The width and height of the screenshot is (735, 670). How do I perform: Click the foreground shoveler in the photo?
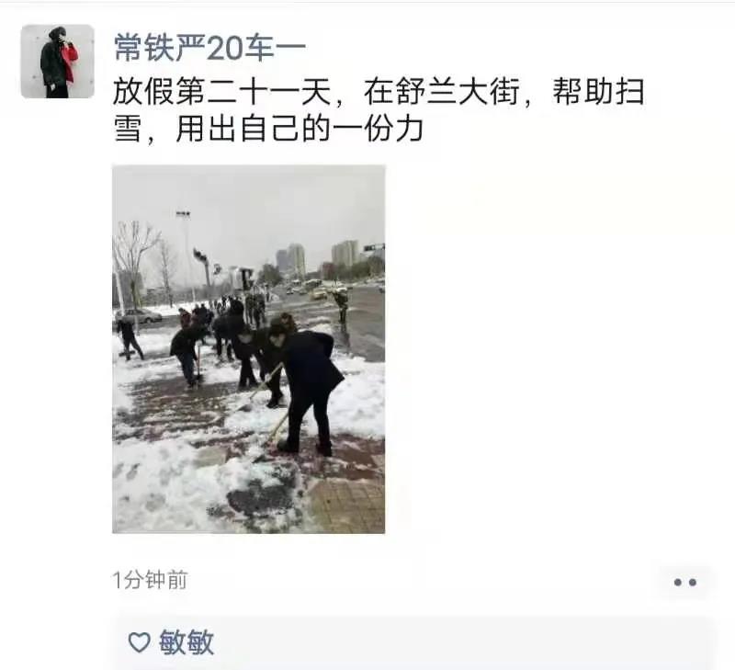(x=307, y=385)
